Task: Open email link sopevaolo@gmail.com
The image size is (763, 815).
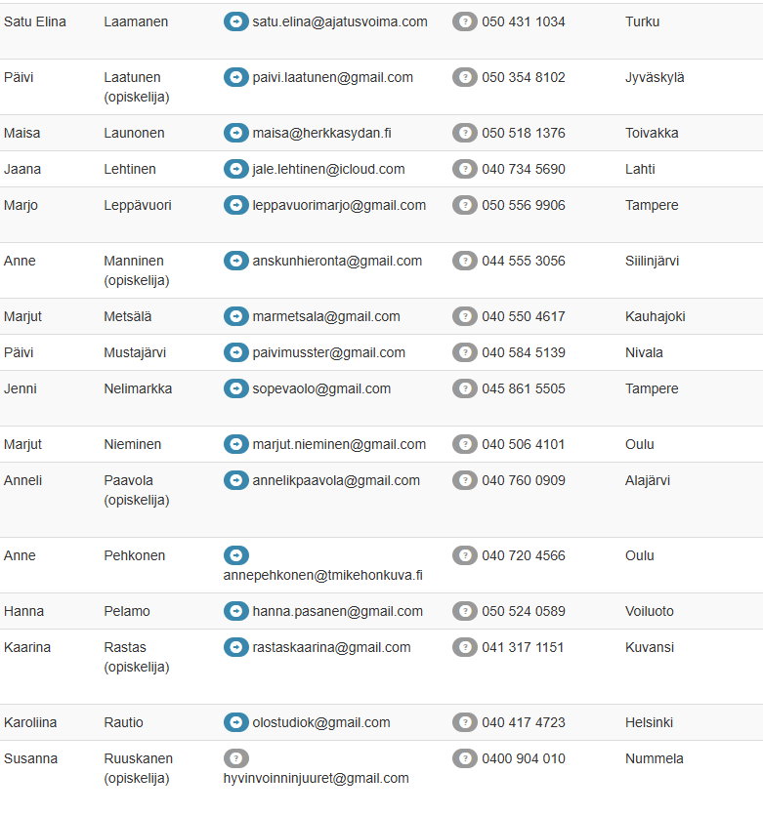Action: pyautogui.click(x=321, y=388)
